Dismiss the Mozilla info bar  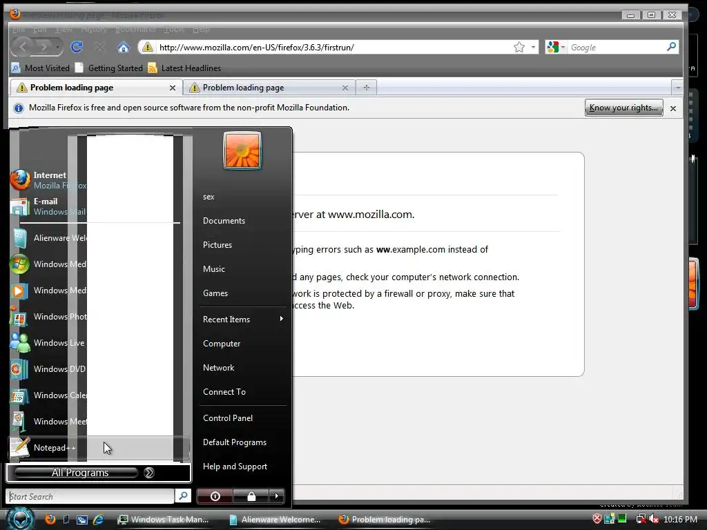(672, 108)
